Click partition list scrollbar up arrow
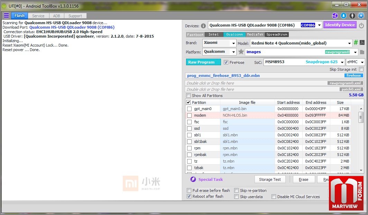Screen dimensions: 368x215 tap(361, 109)
